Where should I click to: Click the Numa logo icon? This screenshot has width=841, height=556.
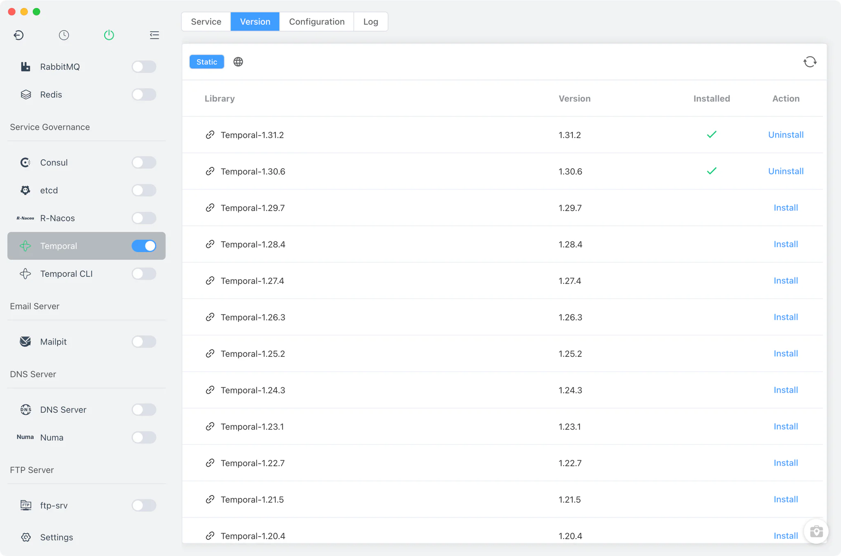[25, 437]
